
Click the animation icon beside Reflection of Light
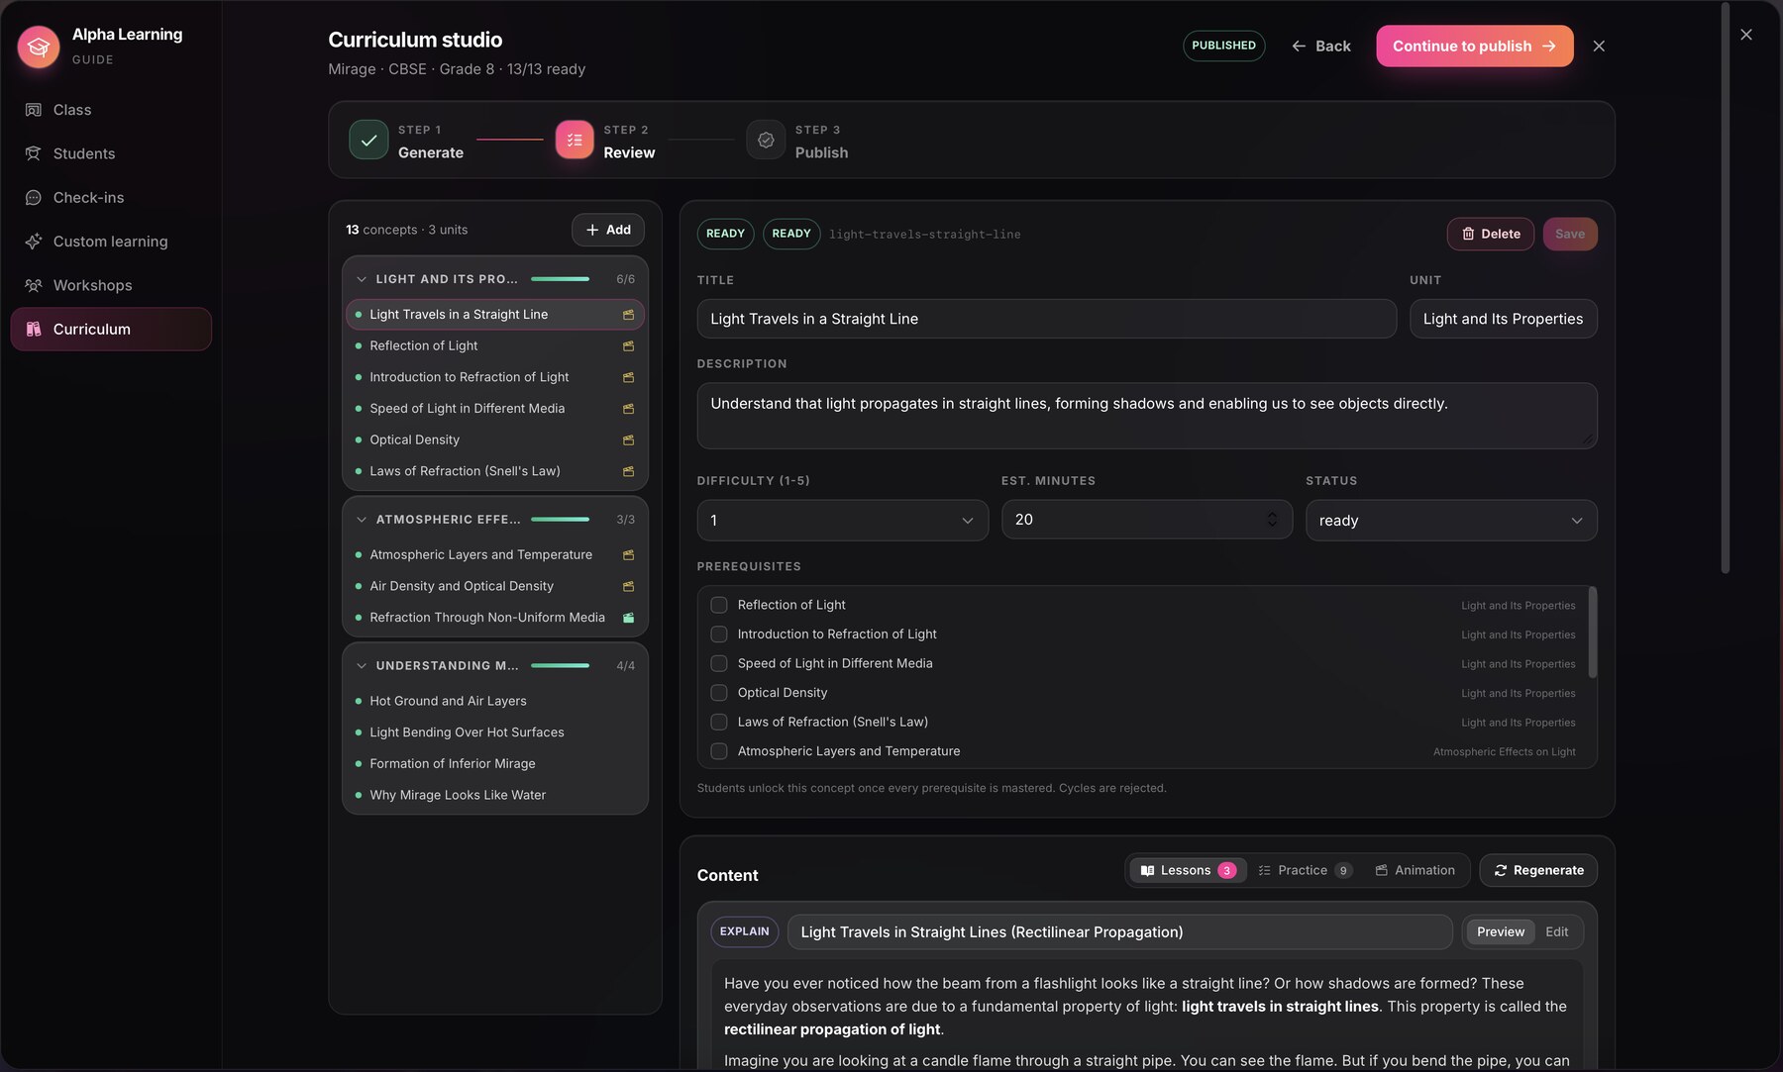pyautogui.click(x=628, y=346)
